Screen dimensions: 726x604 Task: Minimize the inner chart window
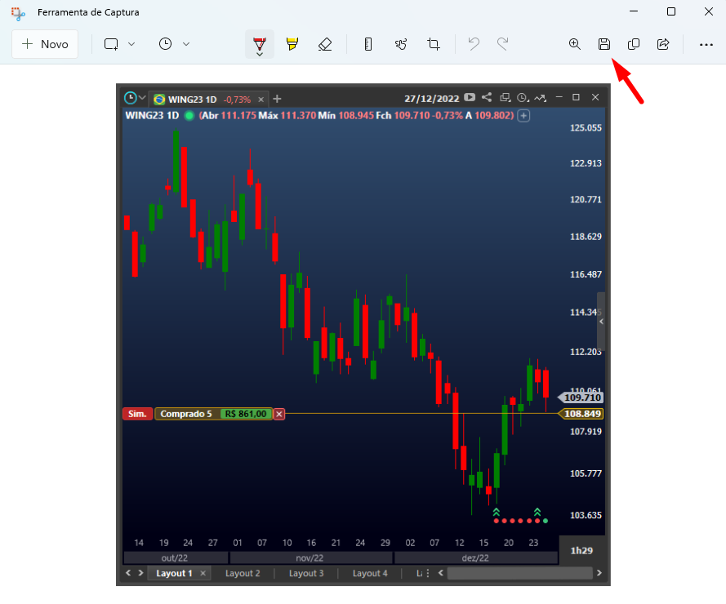pyautogui.click(x=559, y=97)
